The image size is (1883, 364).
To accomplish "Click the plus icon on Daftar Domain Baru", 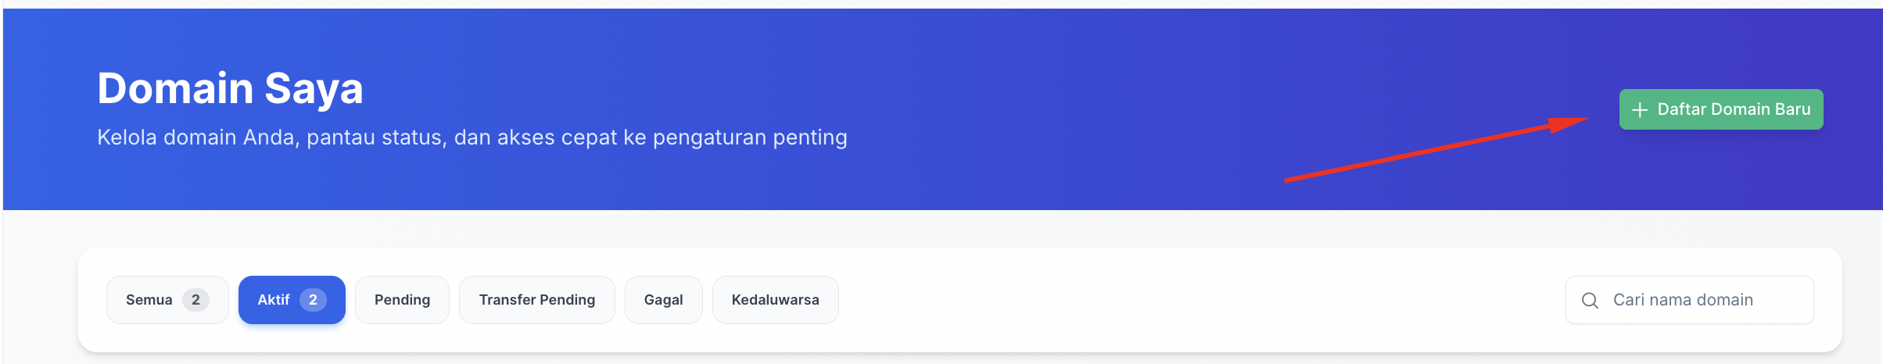I will [x=1640, y=110].
